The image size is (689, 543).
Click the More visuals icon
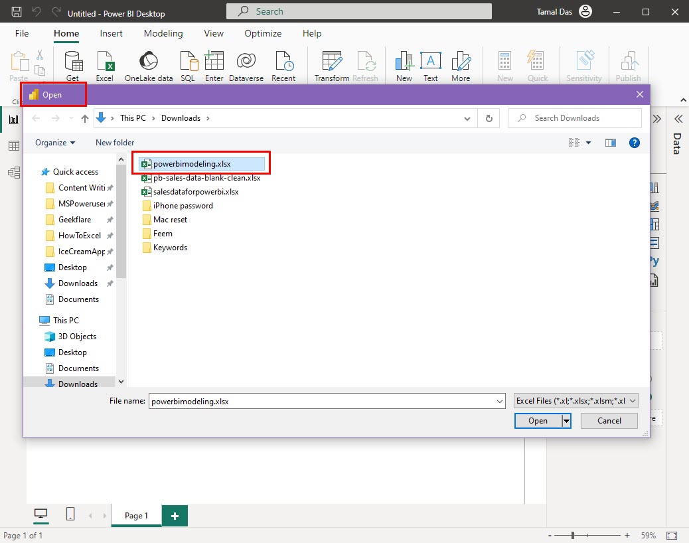click(461, 66)
